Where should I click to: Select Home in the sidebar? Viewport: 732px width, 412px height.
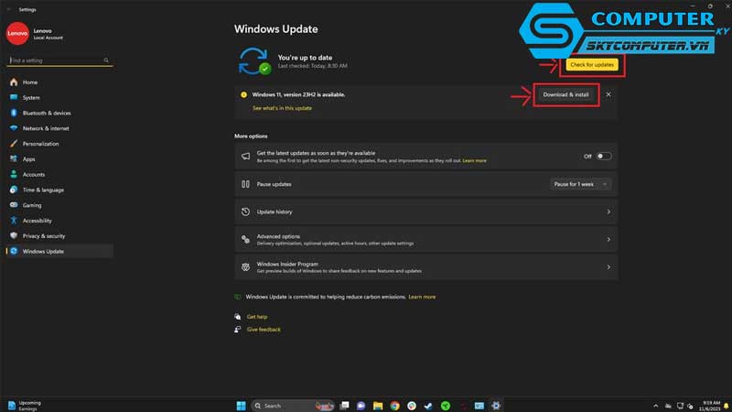click(x=29, y=82)
